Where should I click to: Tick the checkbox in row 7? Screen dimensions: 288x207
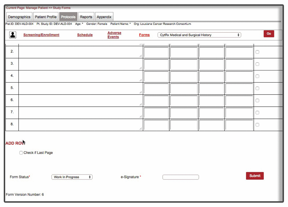click(x=257, y=113)
